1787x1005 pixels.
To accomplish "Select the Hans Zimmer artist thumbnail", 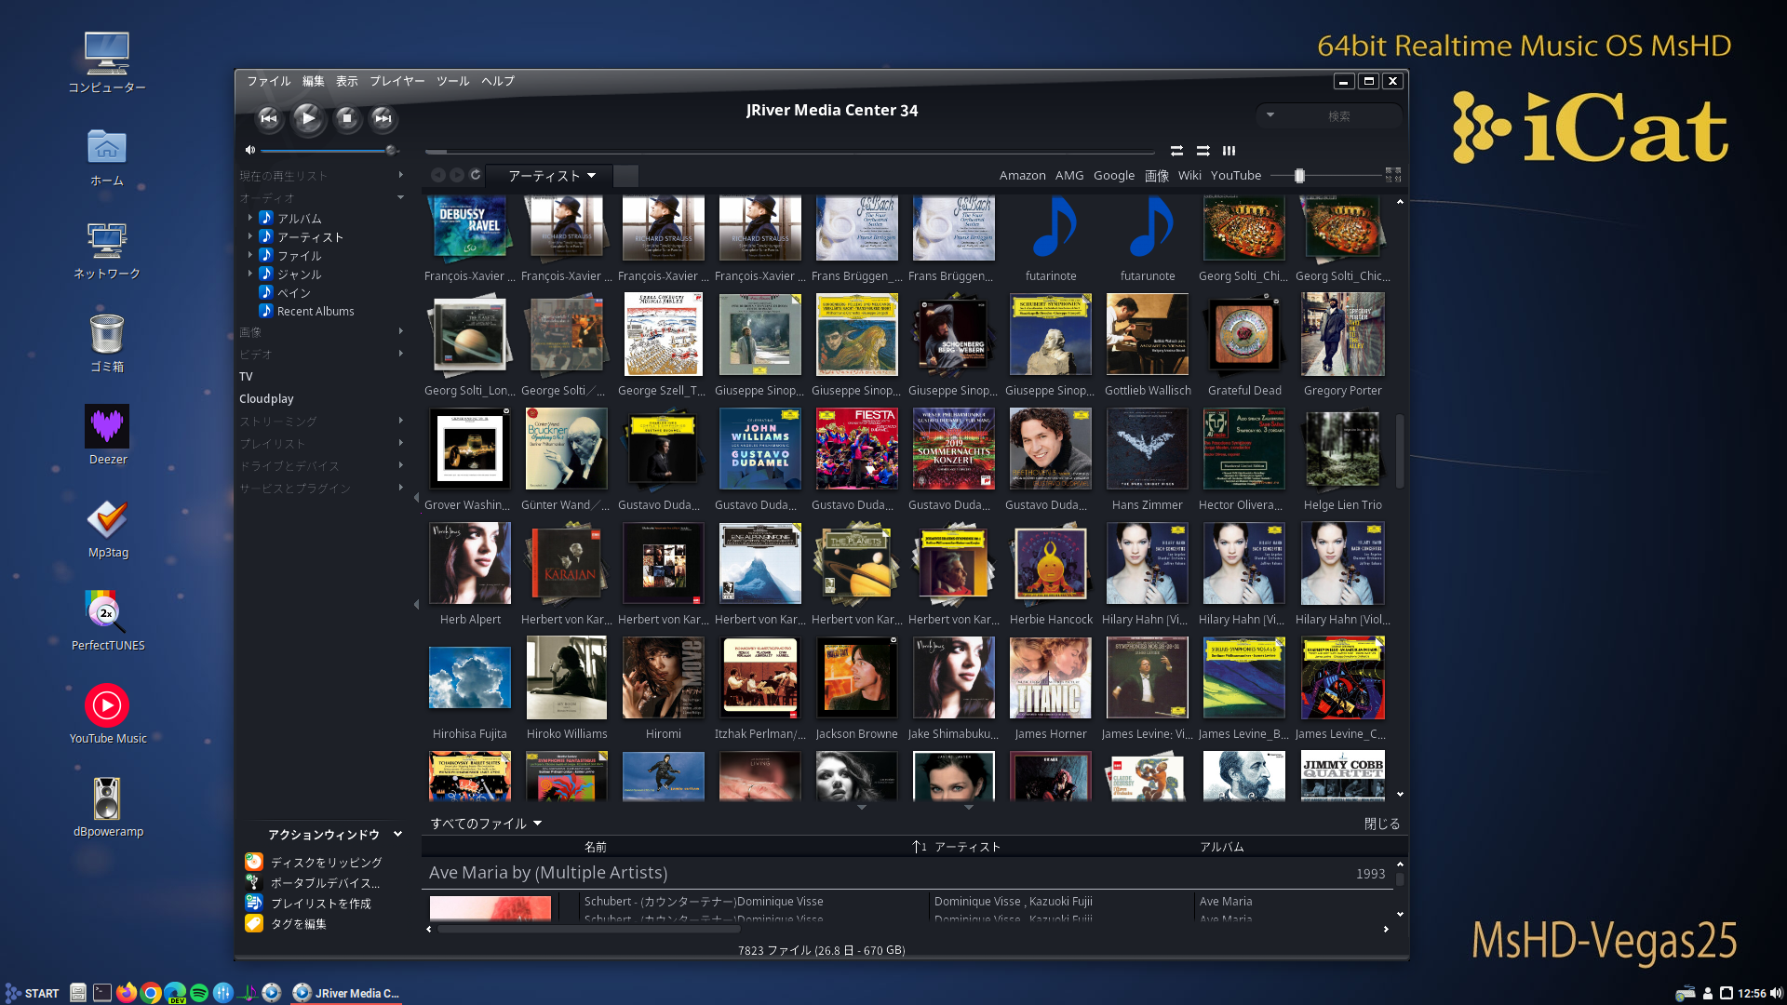I will [1147, 449].
